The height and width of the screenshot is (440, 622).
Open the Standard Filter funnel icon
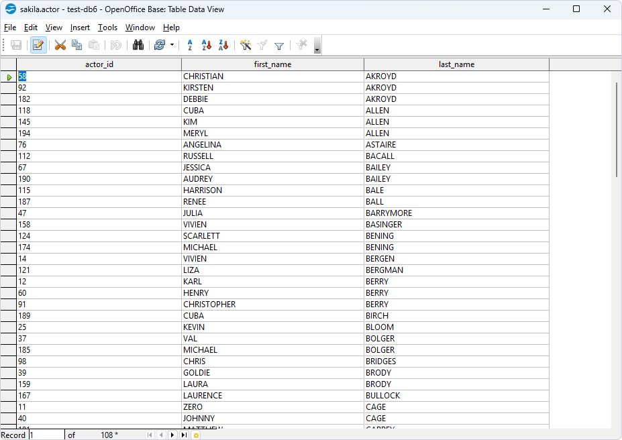pos(279,44)
